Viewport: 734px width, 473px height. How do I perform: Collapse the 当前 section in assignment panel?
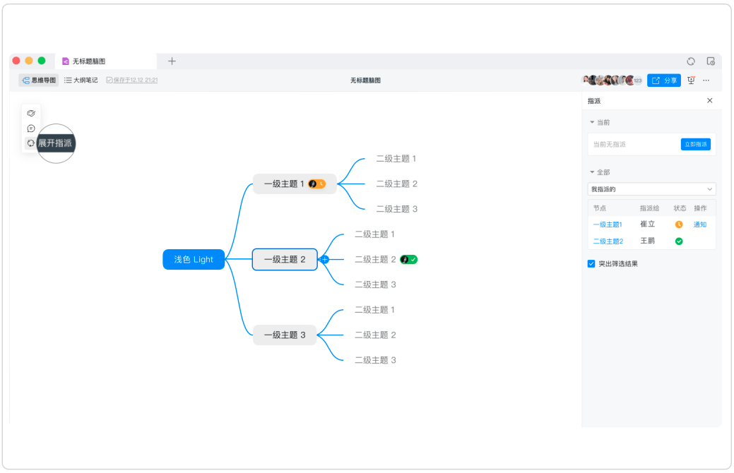(592, 122)
